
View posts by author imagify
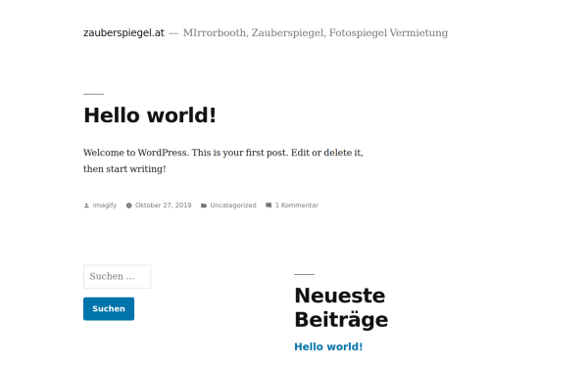coord(105,206)
